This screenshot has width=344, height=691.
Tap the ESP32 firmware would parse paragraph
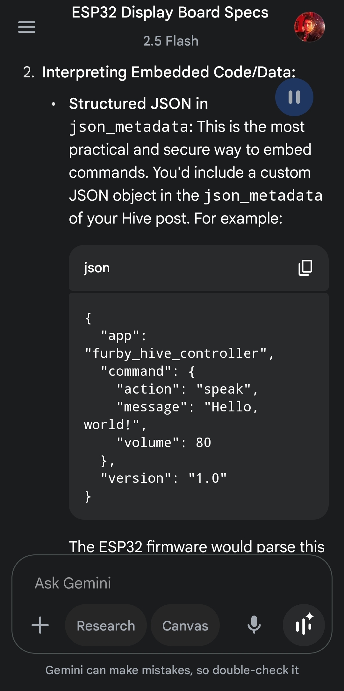pos(197,546)
